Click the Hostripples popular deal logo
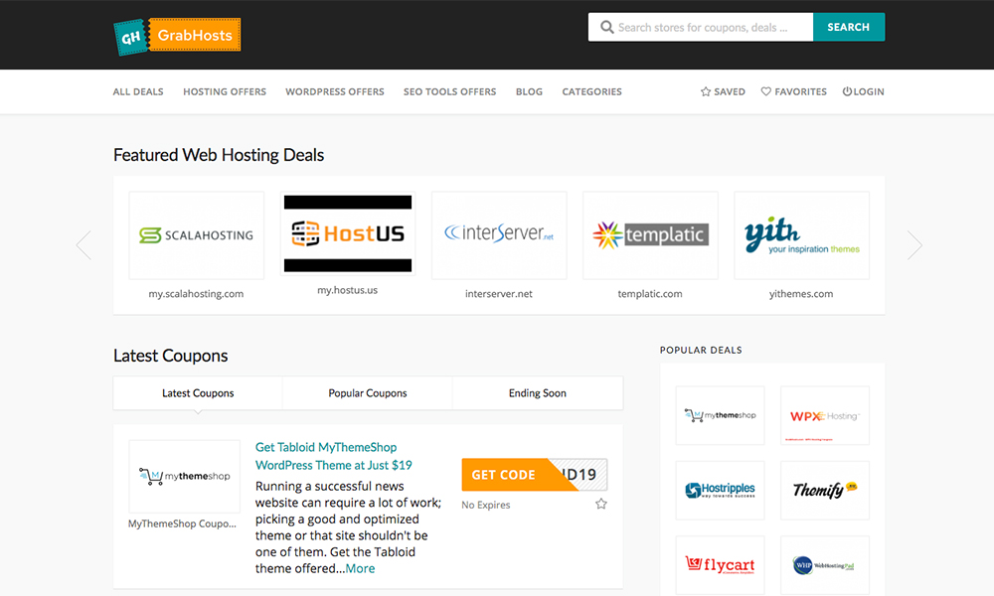 coord(720,490)
